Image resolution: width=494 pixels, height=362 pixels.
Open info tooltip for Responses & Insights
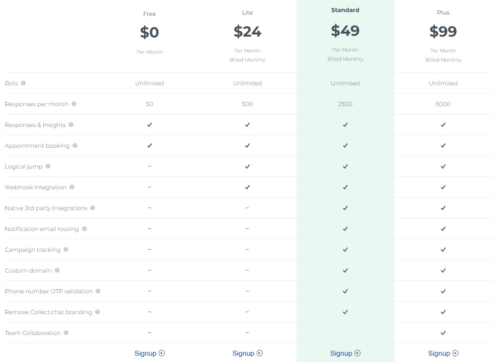[71, 125]
